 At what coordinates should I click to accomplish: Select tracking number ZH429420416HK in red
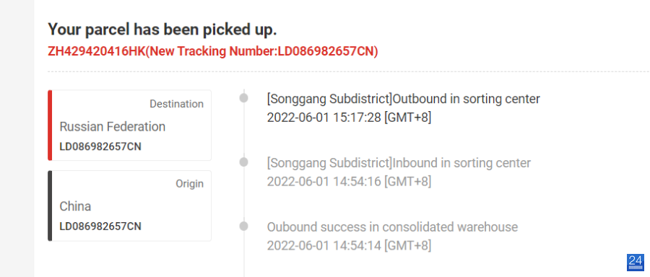pos(97,52)
